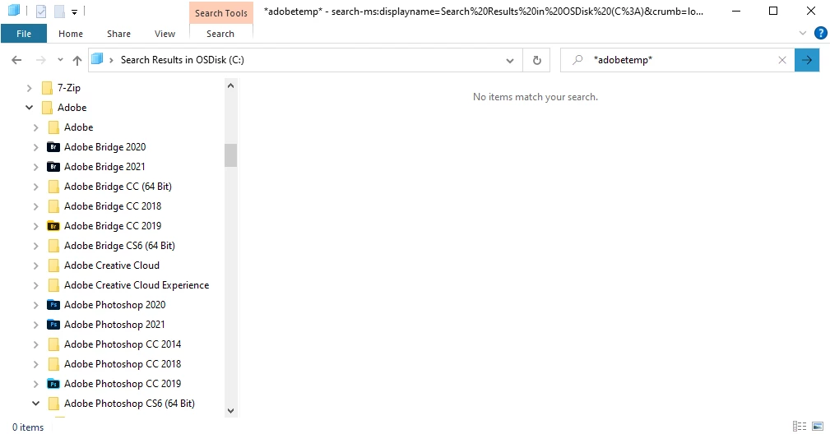The height and width of the screenshot is (434, 830).
Task: Open the File menu tab
Action: (x=24, y=34)
